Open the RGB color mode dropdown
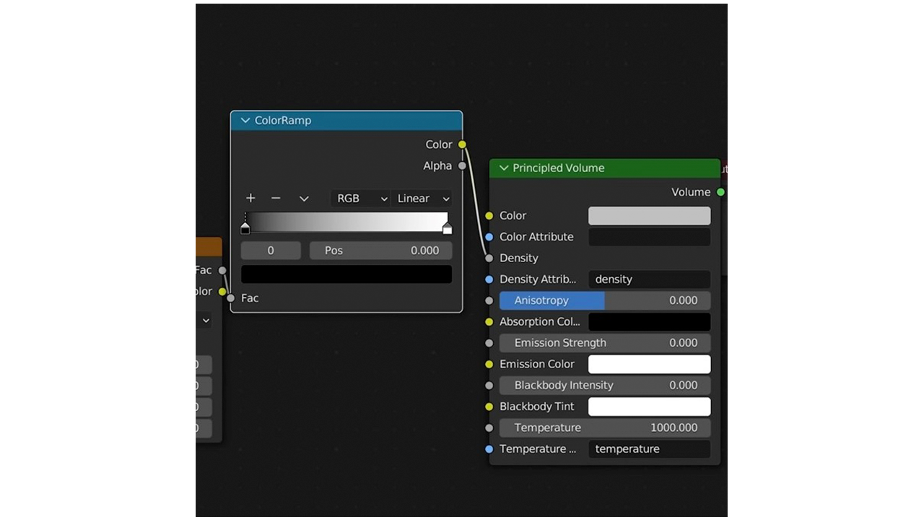 coord(360,199)
